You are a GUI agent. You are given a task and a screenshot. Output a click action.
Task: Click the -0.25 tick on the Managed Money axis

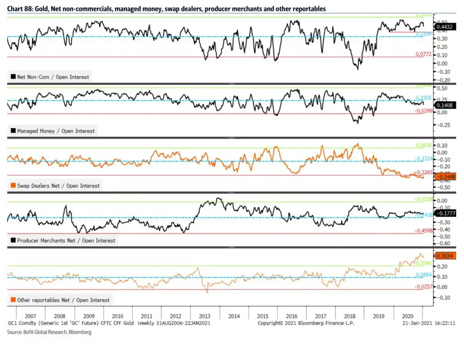(x=443, y=125)
